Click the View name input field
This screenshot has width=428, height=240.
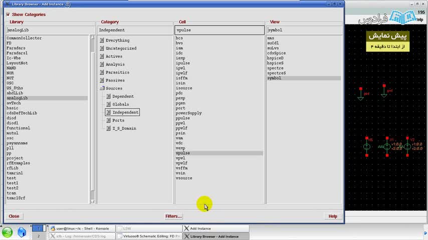pos(304,30)
